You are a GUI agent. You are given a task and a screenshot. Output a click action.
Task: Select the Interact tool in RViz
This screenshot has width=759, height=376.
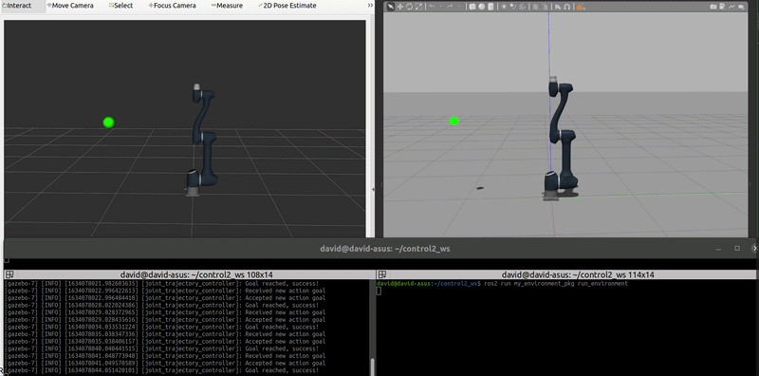[x=17, y=6]
